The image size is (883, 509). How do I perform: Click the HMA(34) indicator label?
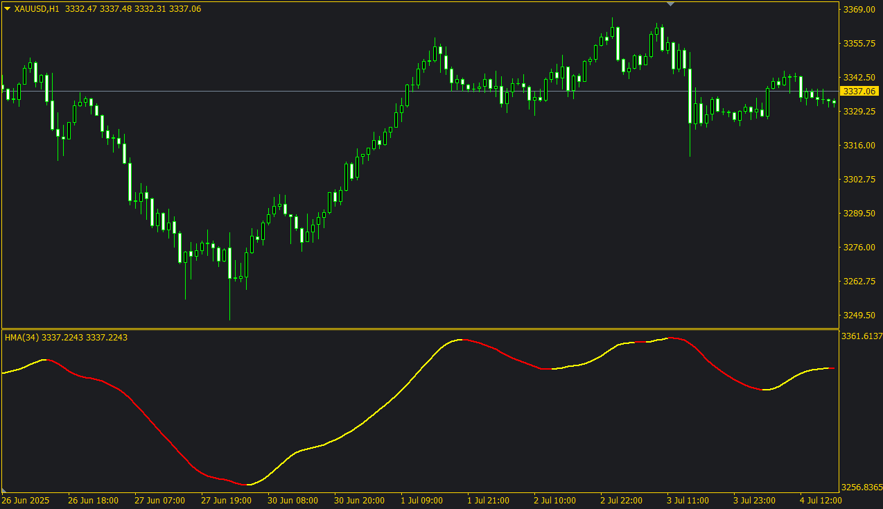[x=21, y=338]
